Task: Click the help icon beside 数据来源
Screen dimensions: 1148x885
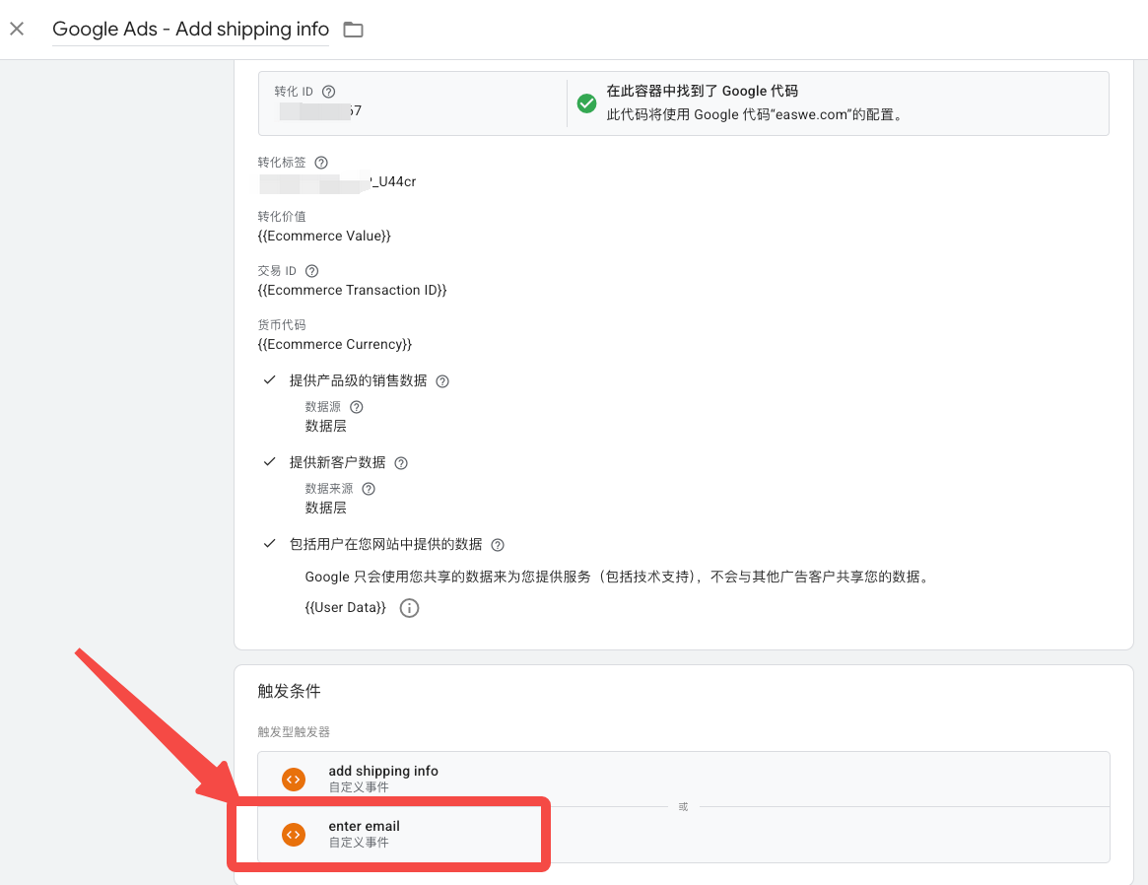Action: click(x=369, y=489)
